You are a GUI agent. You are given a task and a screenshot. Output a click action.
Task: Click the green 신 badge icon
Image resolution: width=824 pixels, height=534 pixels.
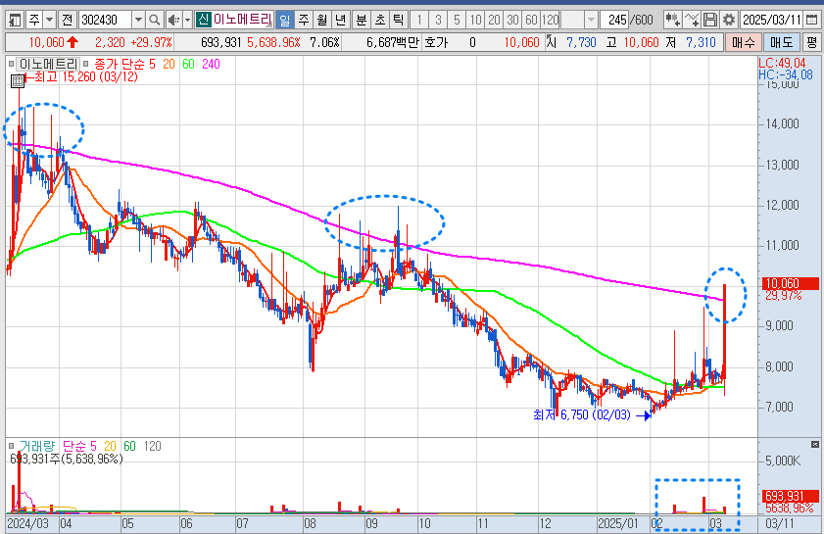(203, 20)
